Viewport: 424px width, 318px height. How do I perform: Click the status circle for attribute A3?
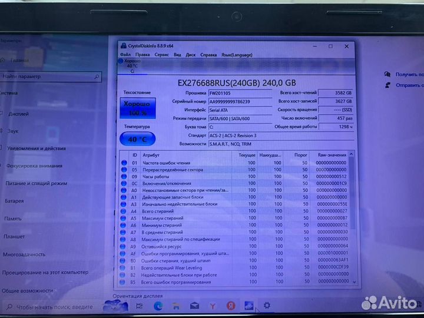(123, 204)
